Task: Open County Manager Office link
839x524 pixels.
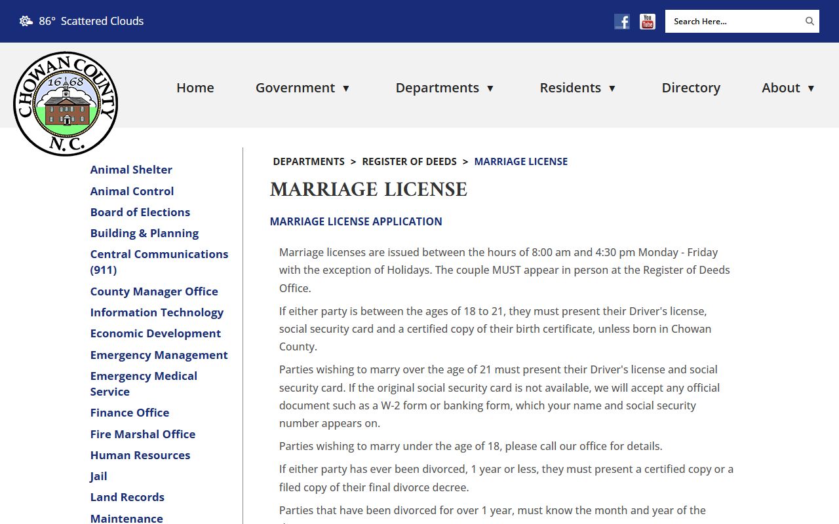Action: coord(154,291)
